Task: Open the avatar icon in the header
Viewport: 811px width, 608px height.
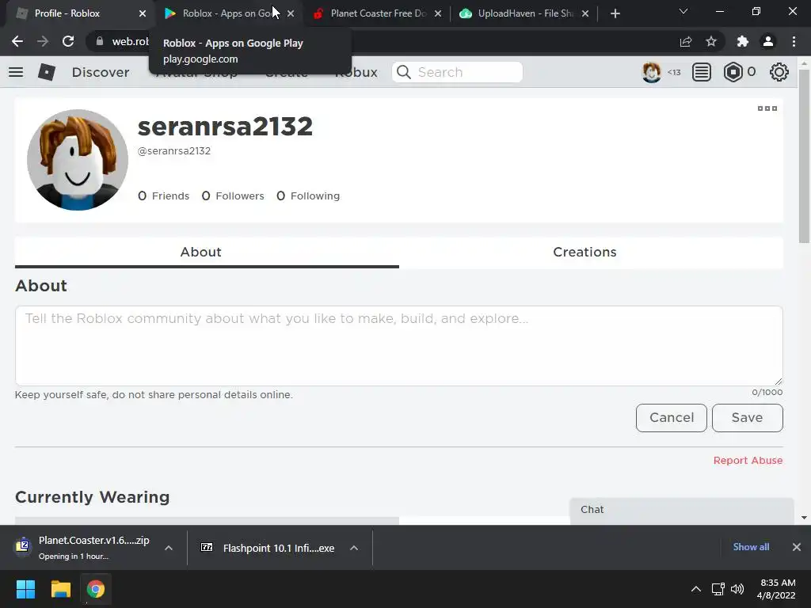Action: click(651, 72)
